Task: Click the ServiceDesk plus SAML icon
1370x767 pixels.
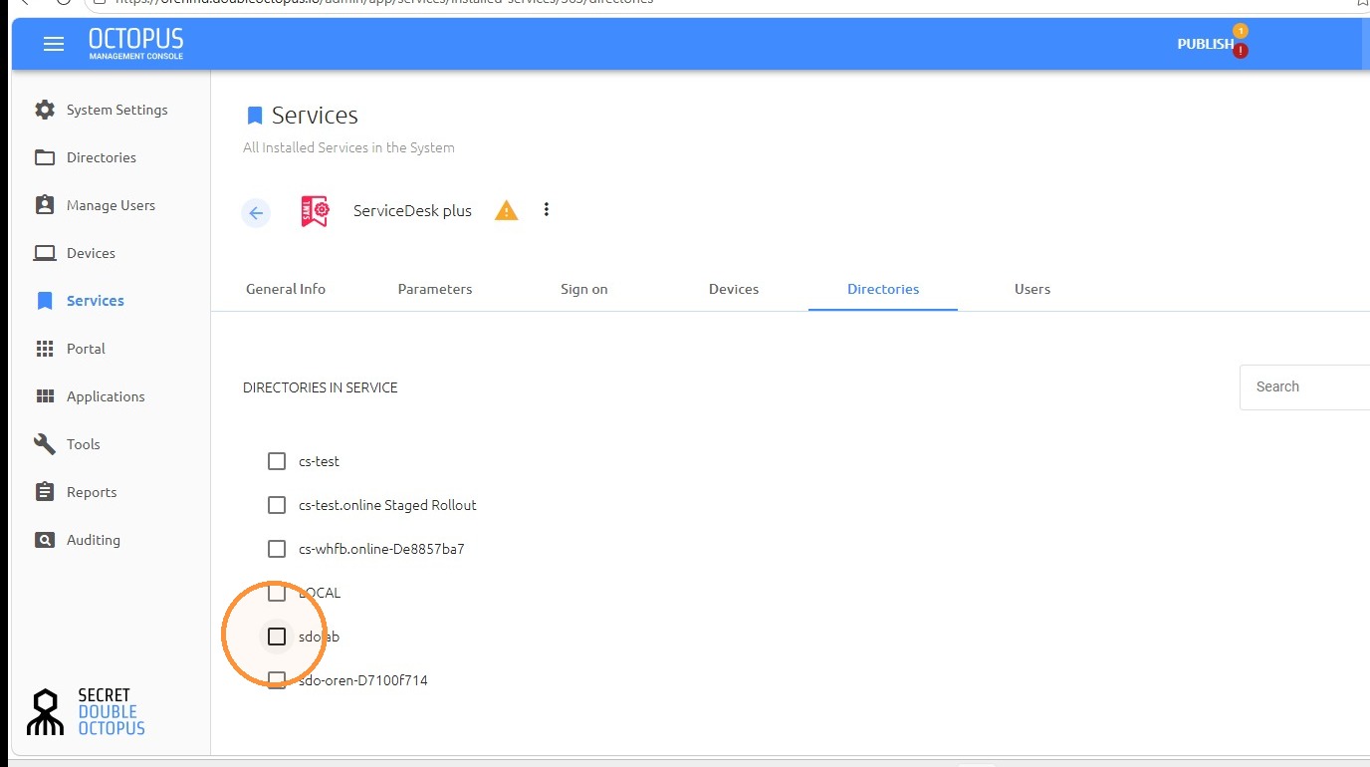Action: click(315, 211)
